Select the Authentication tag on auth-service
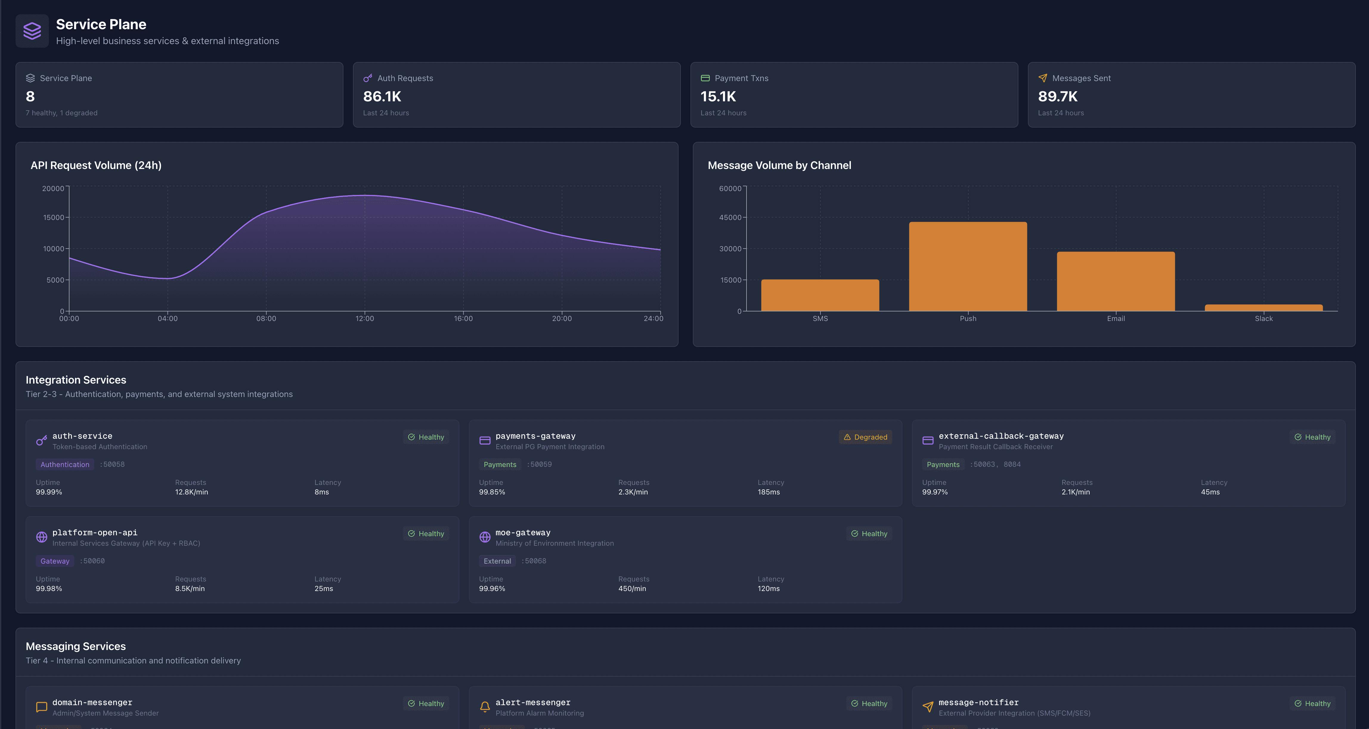The image size is (1369, 729). (65, 464)
